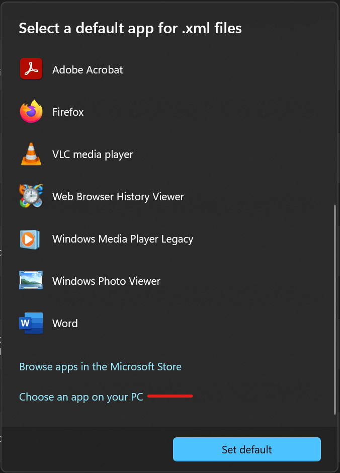The height and width of the screenshot is (473, 340).
Task: Choose the "Word" app name label
Action: (x=65, y=324)
